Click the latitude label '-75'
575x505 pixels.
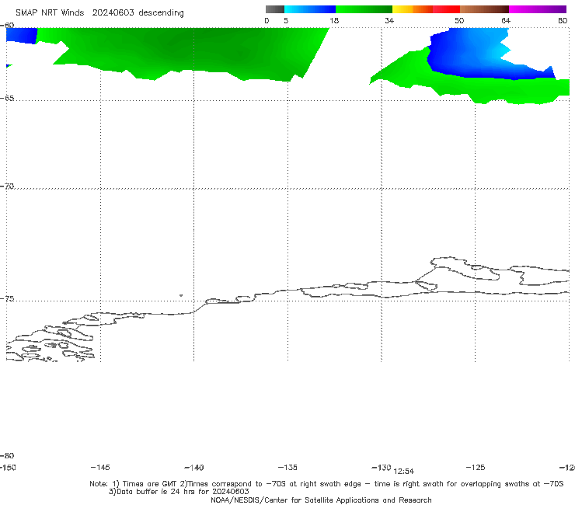(7, 299)
